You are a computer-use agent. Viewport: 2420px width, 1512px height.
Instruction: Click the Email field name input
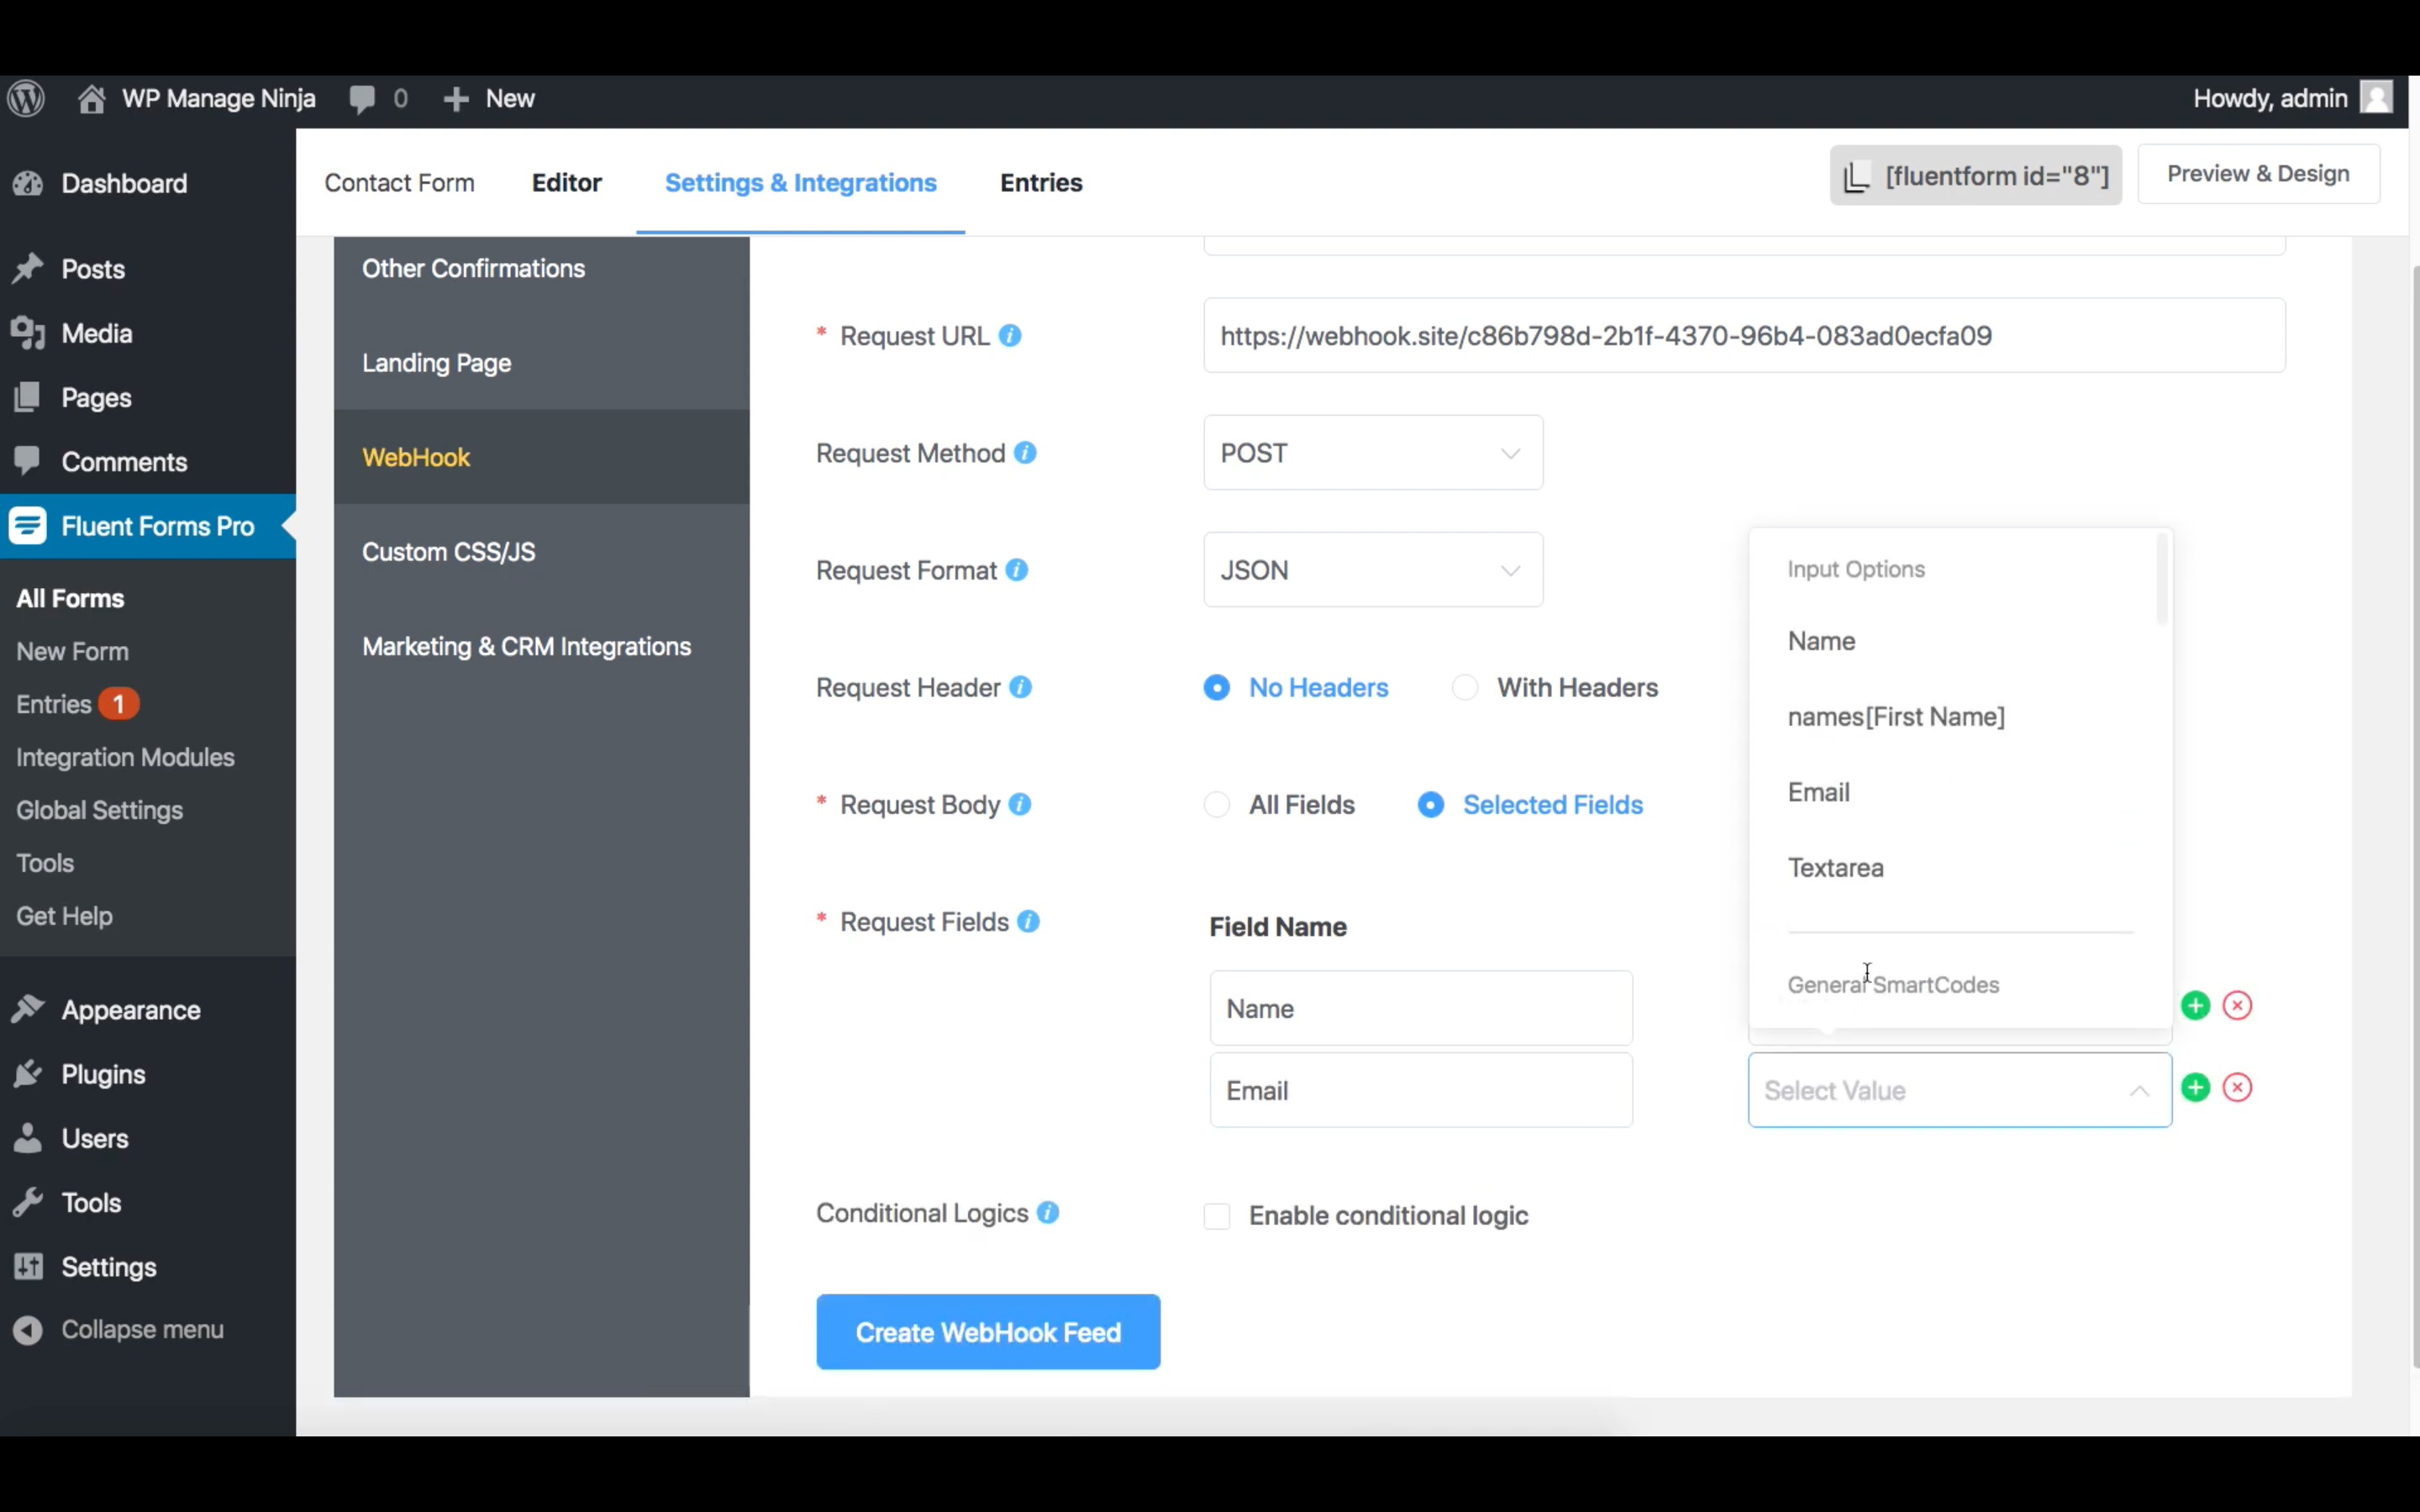pos(1420,1090)
